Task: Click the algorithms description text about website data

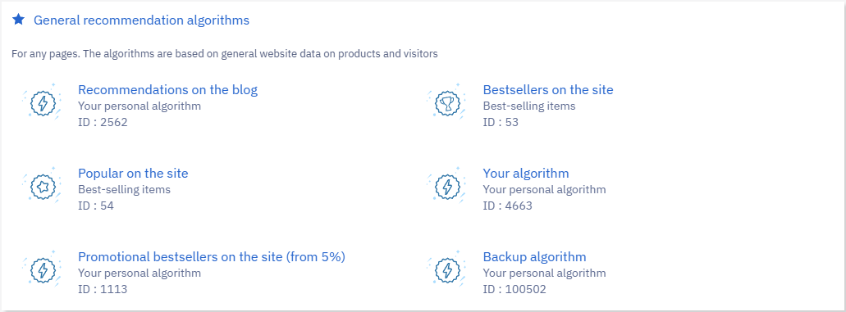Action: (225, 54)
